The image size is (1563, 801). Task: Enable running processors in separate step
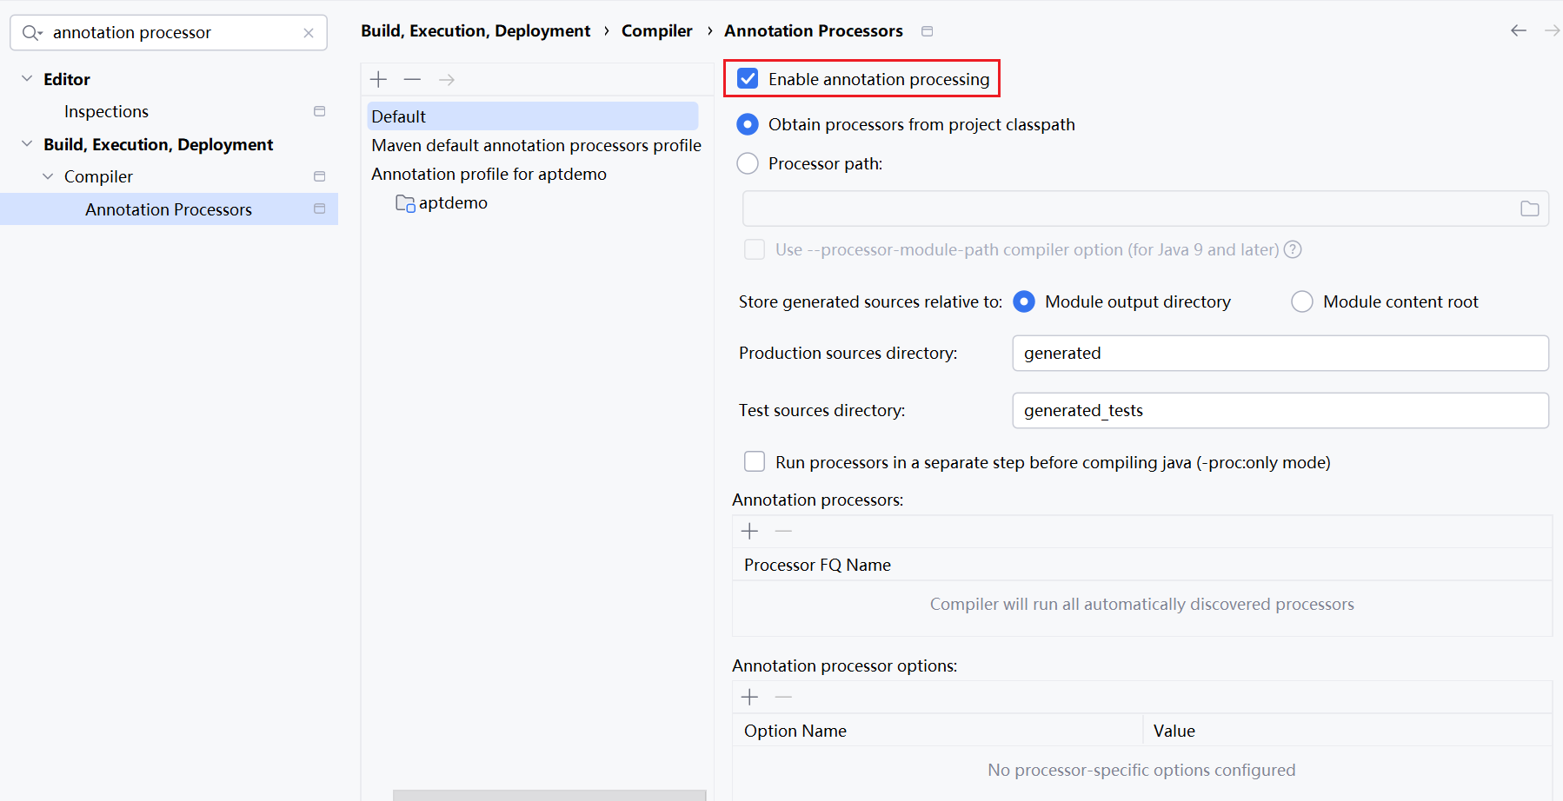(x=755, y=462)
